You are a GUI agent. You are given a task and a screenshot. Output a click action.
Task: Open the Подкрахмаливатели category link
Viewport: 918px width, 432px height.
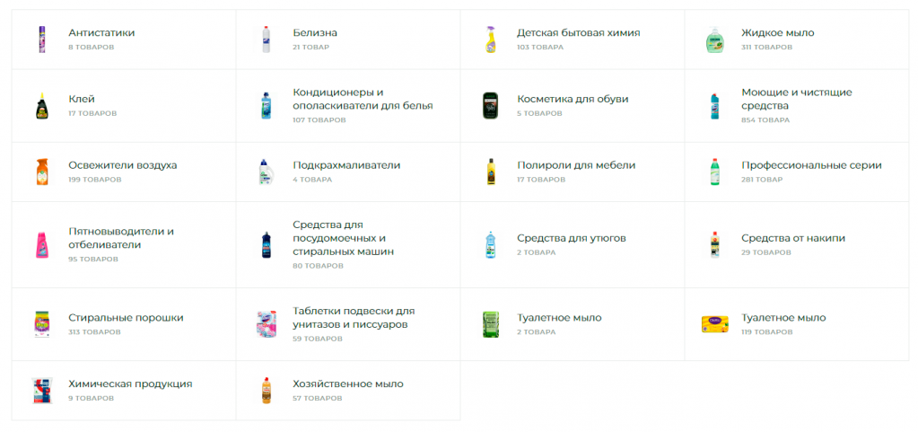(346, 165)
